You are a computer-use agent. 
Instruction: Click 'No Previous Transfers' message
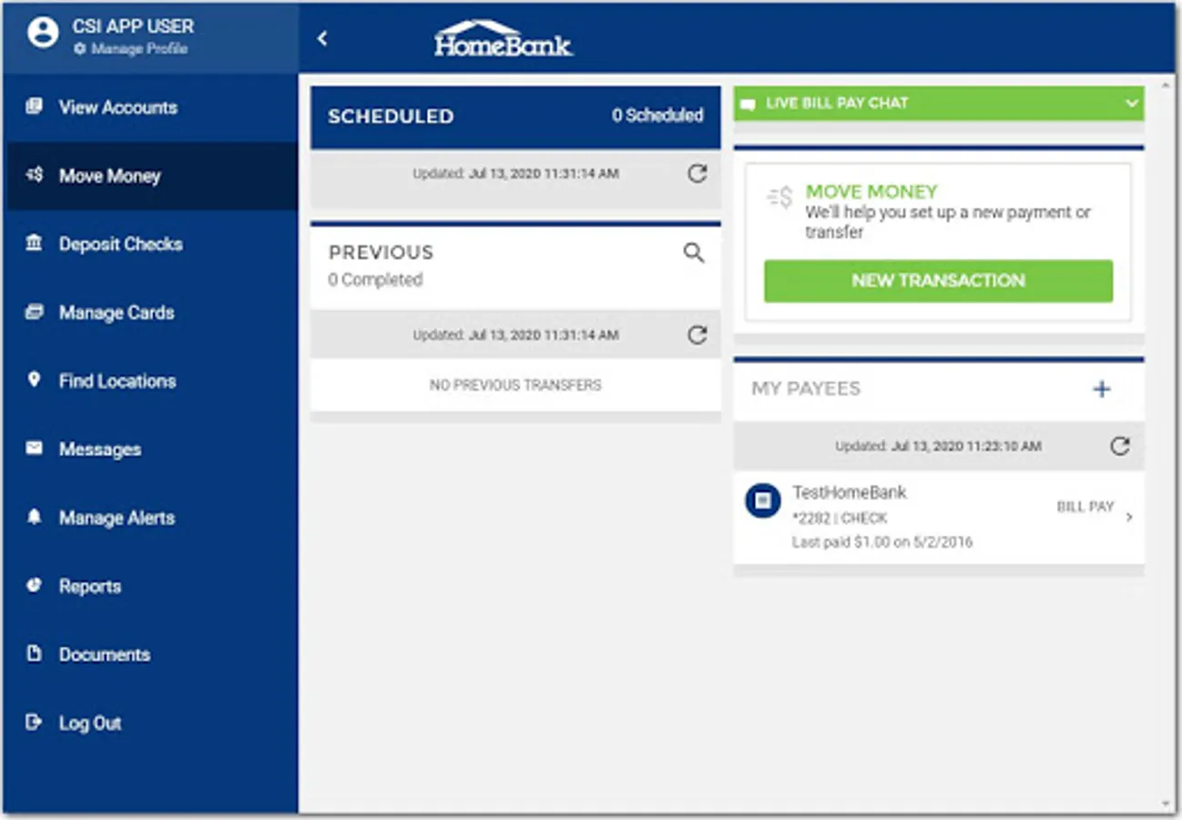click(x=515, y=385)
